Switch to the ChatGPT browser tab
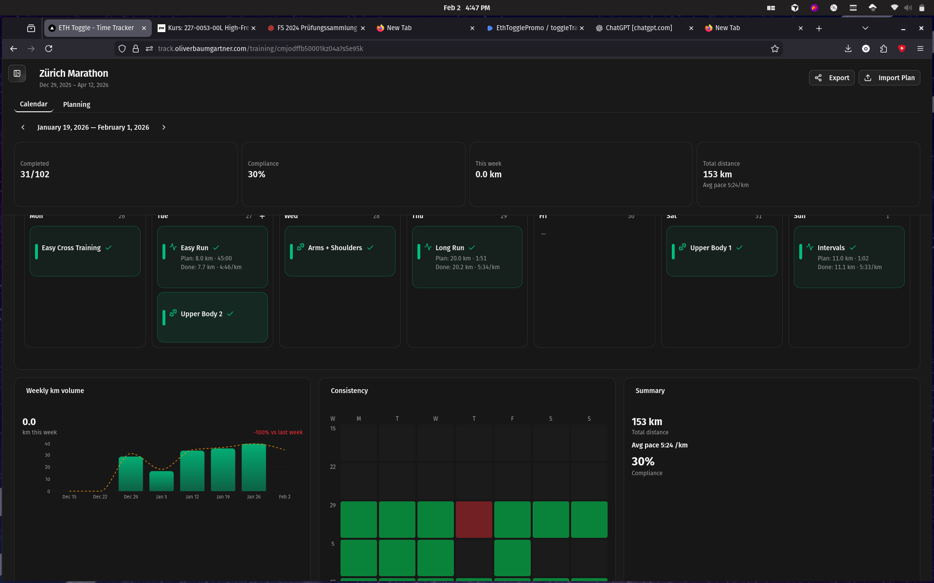This screenshot has height=583, width=934. 639,28
